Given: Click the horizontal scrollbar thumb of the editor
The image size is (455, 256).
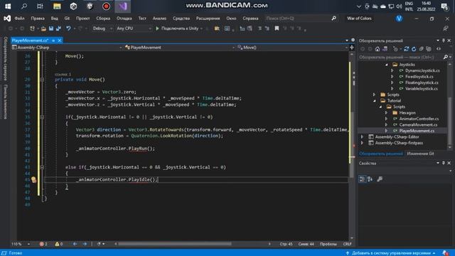Looking at the screenshot, I should [175, 244].
